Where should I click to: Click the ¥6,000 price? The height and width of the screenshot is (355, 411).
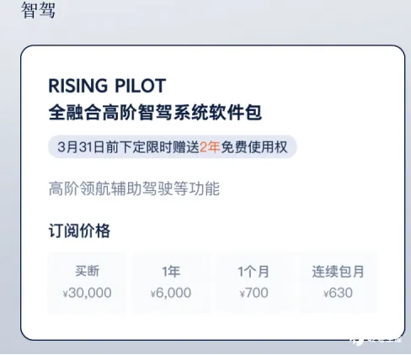(171, 293)
